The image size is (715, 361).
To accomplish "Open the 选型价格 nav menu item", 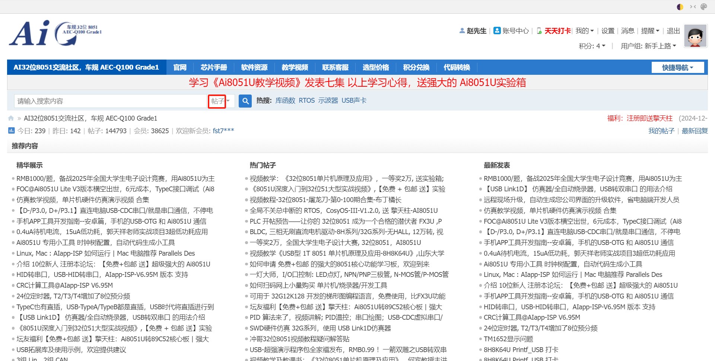I will [376, 67].
